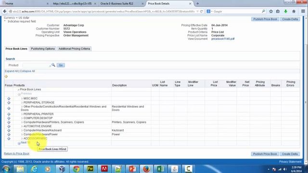Open a new browser tab
The image size is (308, 173).
pos(198,3)
